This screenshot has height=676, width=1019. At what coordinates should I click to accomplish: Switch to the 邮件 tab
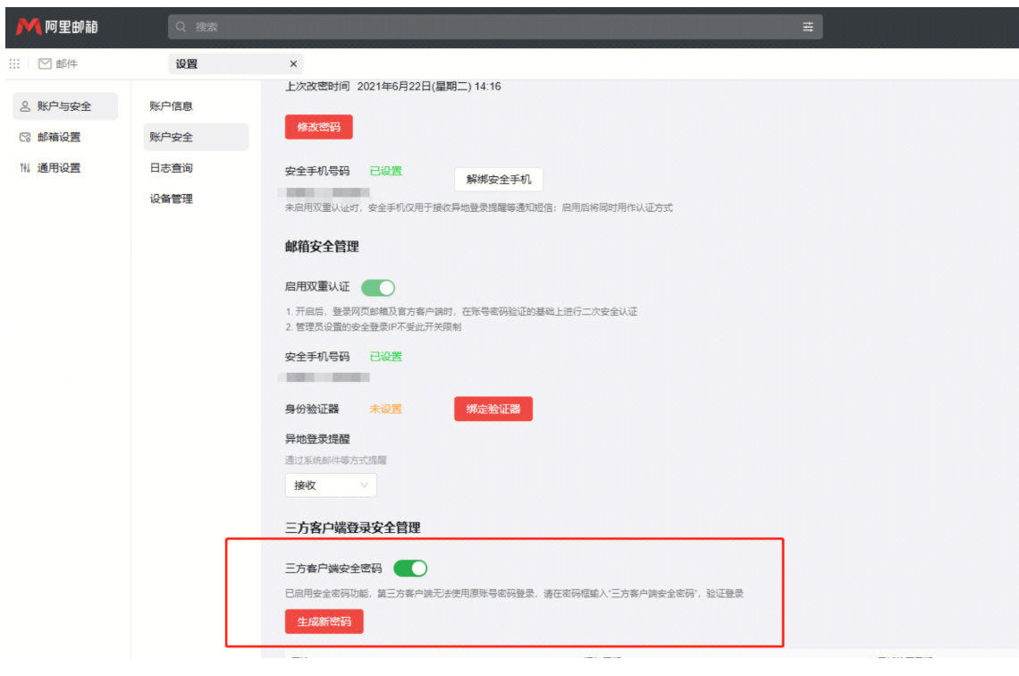(x=58, y=63)
